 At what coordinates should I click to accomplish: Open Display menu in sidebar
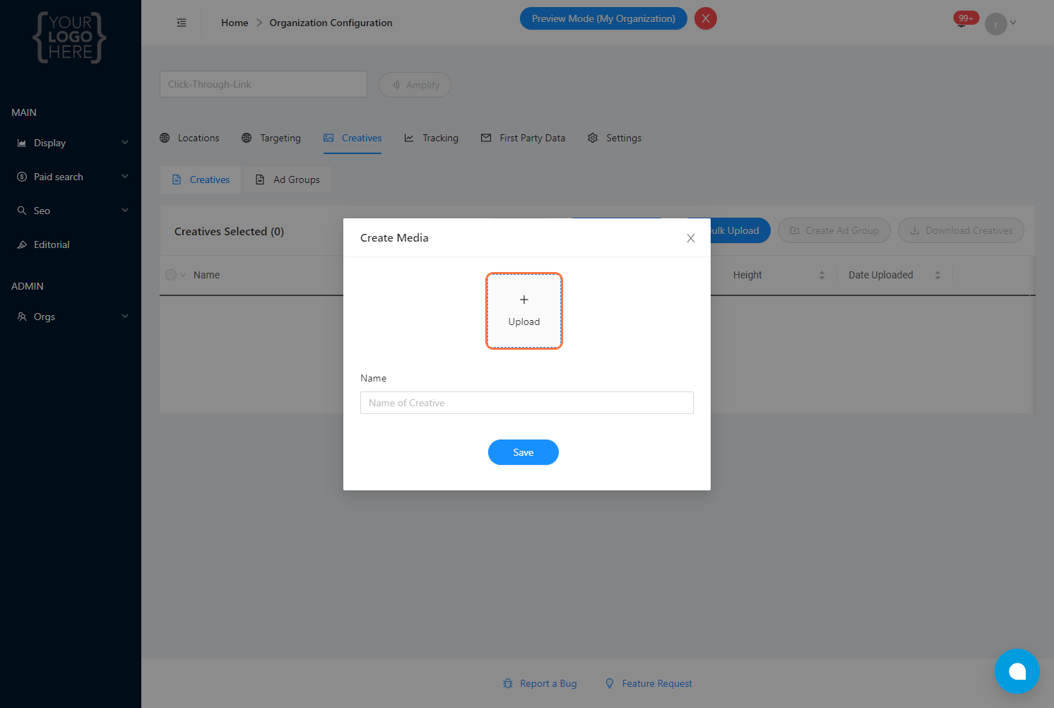(71, 143)
